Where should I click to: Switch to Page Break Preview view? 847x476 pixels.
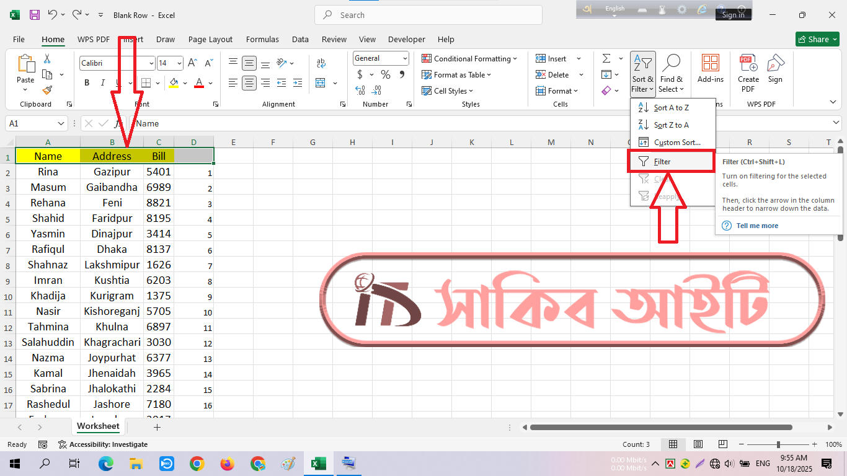722,444
